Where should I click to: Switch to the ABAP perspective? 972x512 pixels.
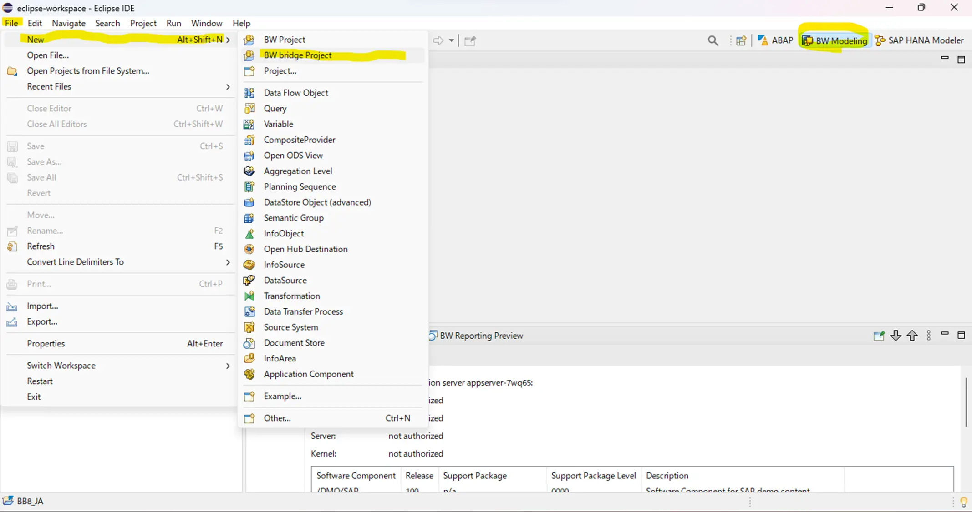pos(775,40)
